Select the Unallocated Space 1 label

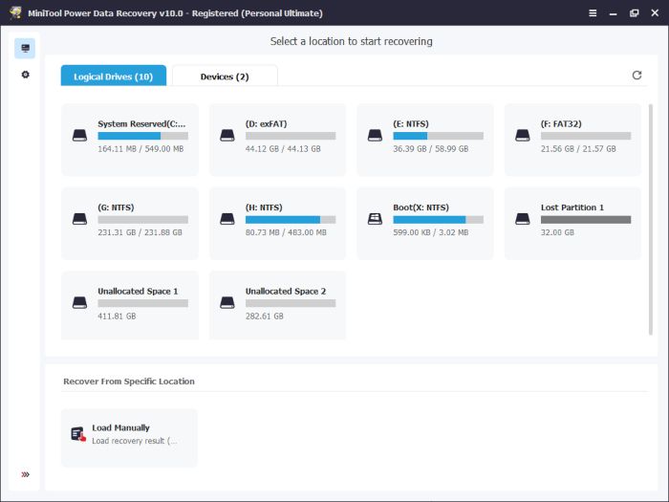click(138, 291)
